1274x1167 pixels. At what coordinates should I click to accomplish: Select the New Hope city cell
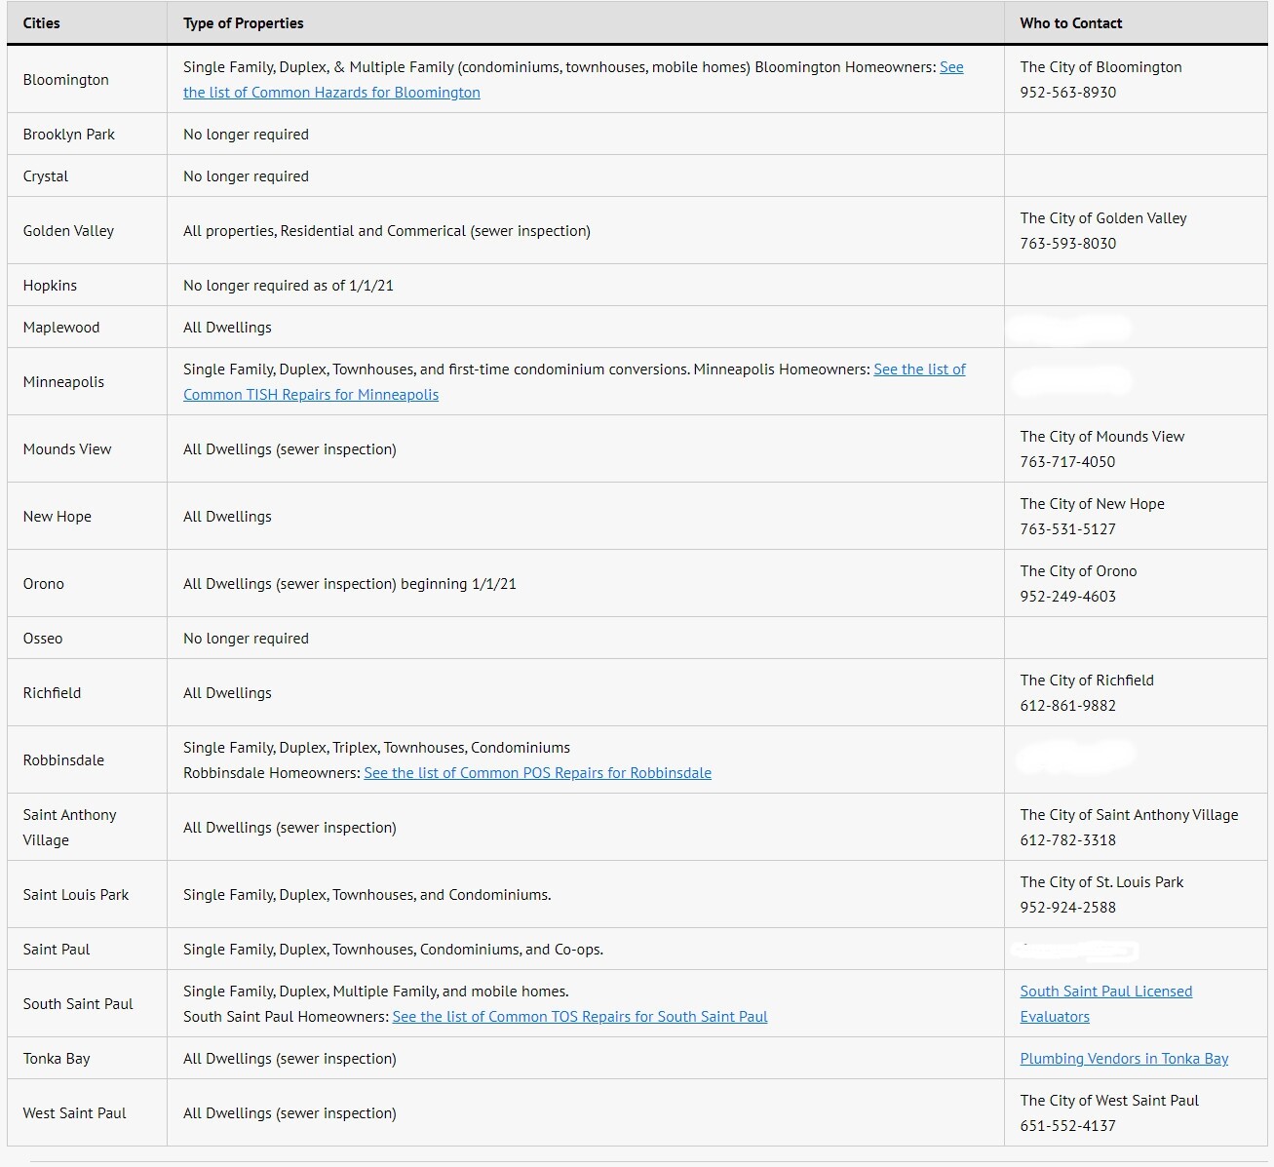pos(87,517)
